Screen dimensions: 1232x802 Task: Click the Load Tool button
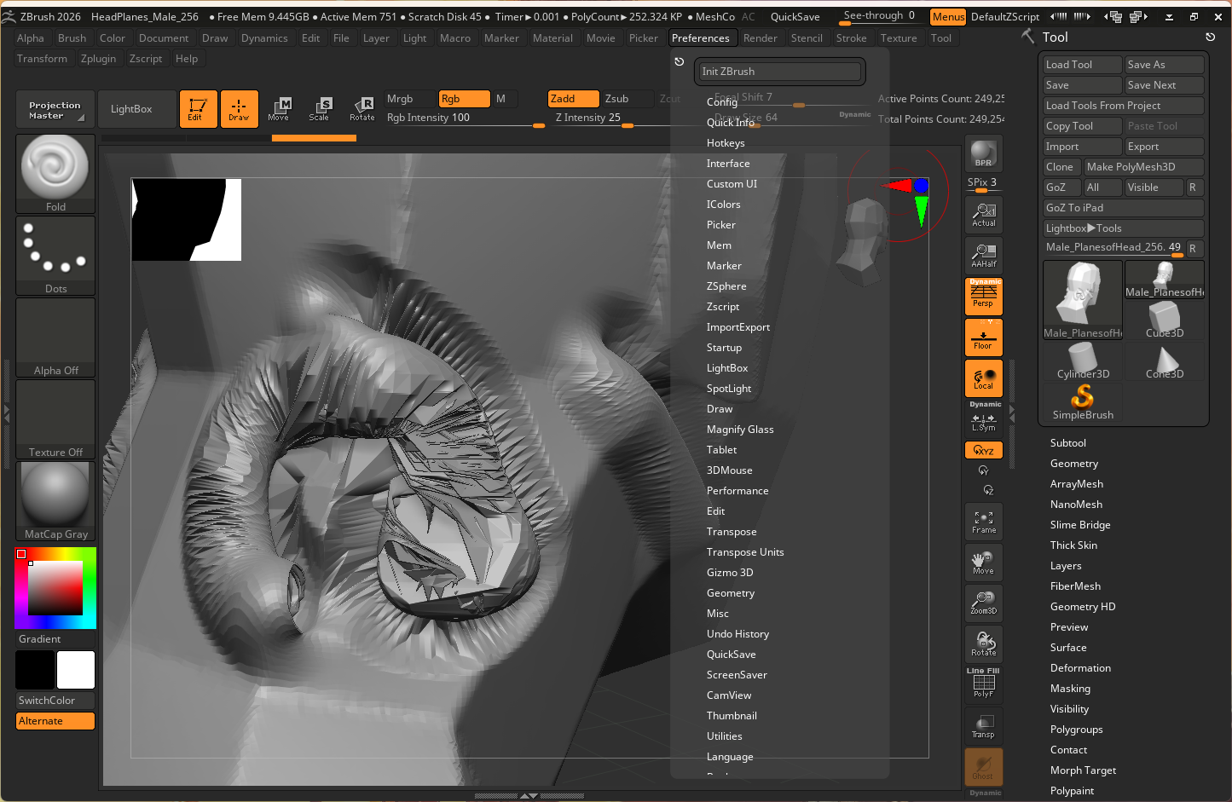click(1083, 65)
